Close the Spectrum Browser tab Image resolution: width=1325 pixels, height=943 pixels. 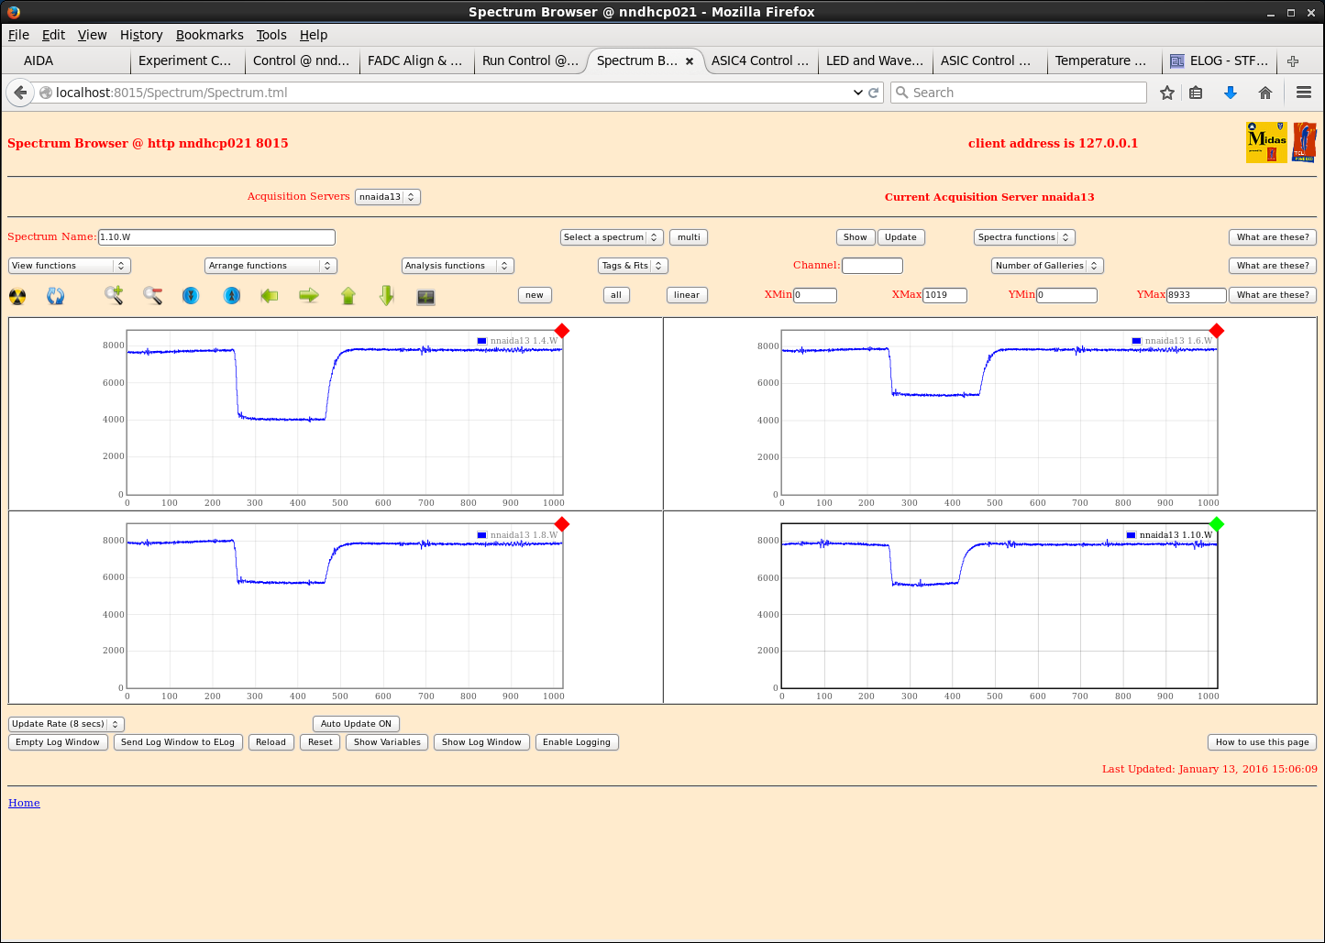pyautogui.click(x=690, y=61)
